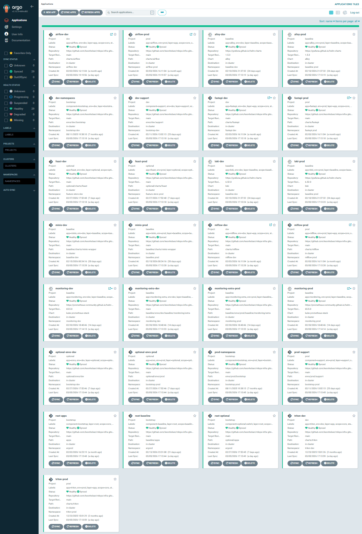
Task: Star the prod-support application
Action: click(x=354, y=352)
